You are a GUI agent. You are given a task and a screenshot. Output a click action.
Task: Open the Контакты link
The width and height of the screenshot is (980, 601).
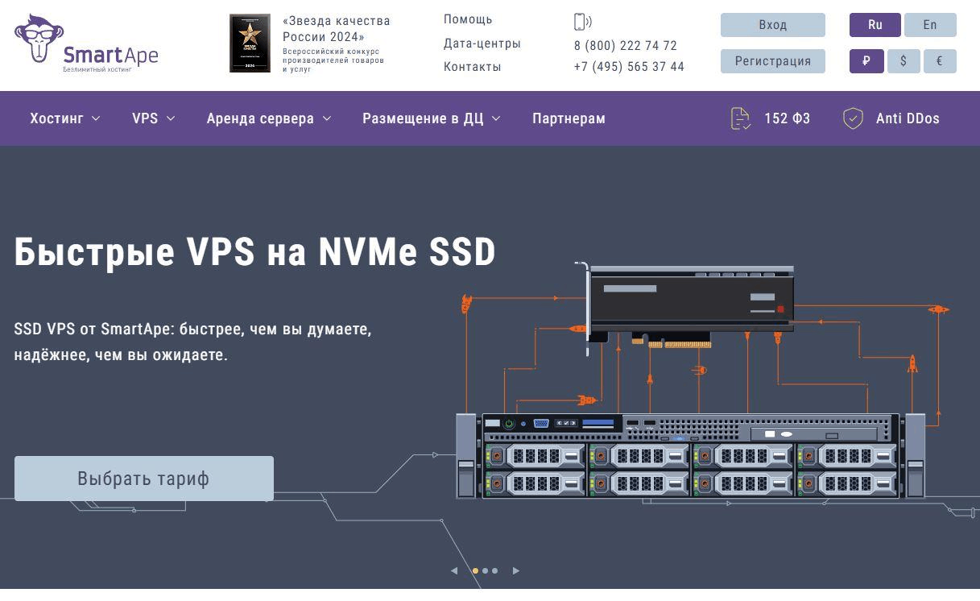(x=473, y=67)
